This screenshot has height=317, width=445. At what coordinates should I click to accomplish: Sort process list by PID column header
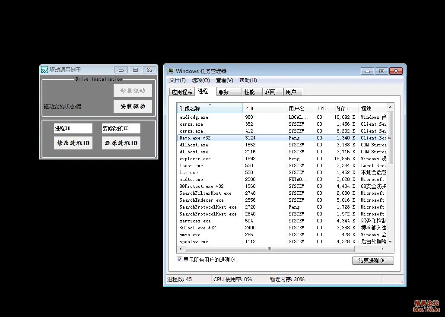pyautogui.click(x=264, y=108)
